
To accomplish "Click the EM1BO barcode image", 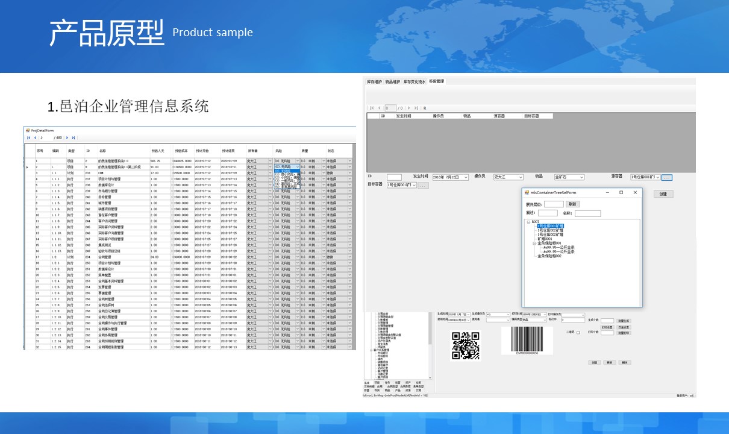I will click(x=527, y=341).
